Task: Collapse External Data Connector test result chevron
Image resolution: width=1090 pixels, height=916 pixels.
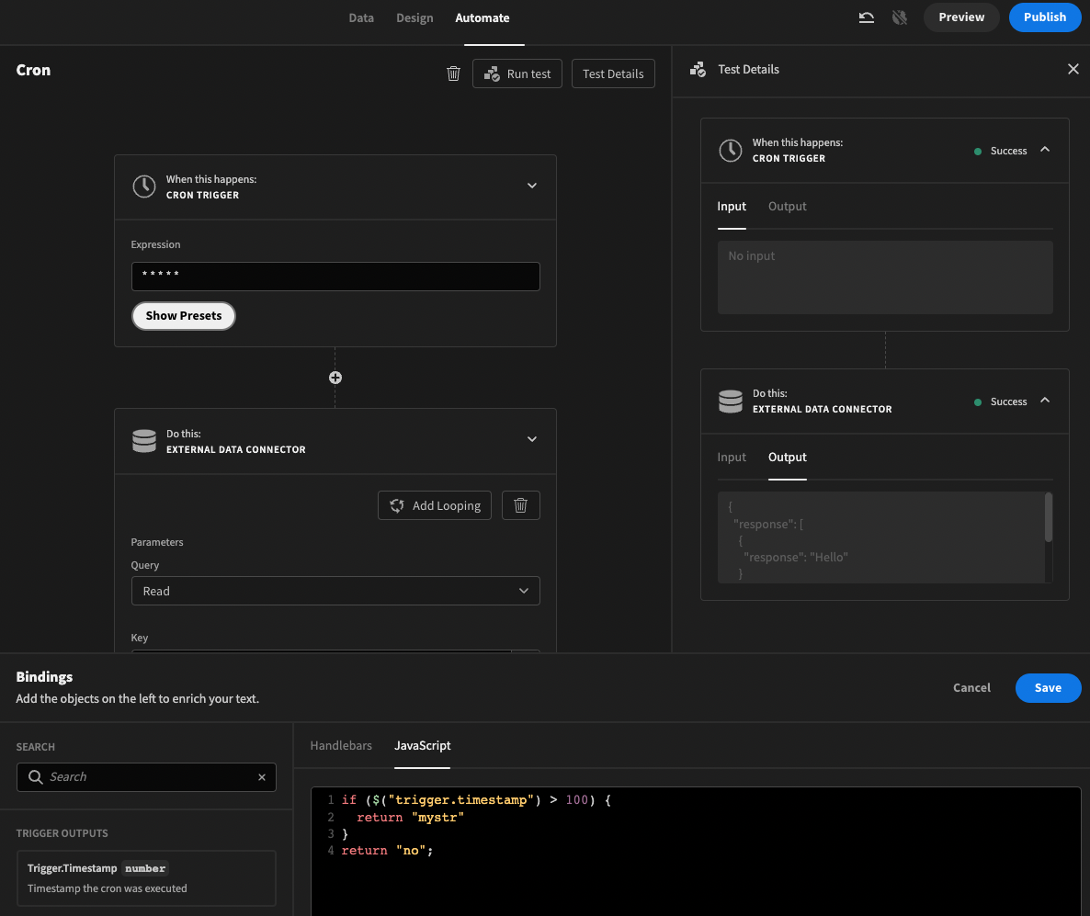Action: tap(1045, 401)
